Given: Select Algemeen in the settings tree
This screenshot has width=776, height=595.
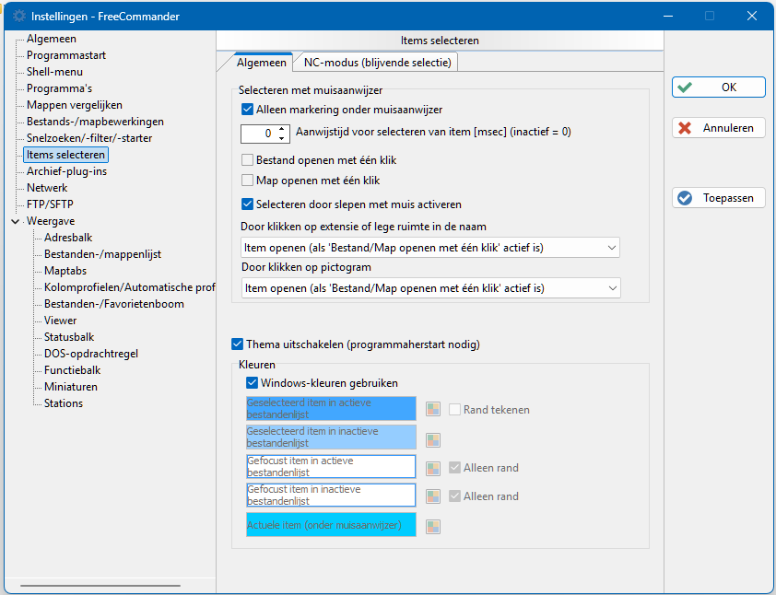Looking at the screenshot, I should click(52, 39).
